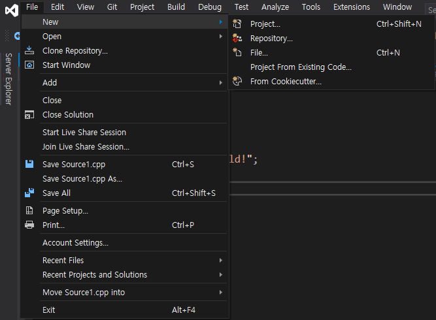Choose New Repository... in submenu
The image size is (436, 320).
tap(331, 39)
